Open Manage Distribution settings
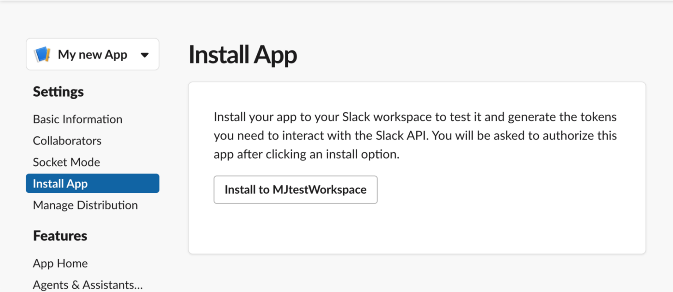This screenshot has width=673, height=292. [85, 205]
